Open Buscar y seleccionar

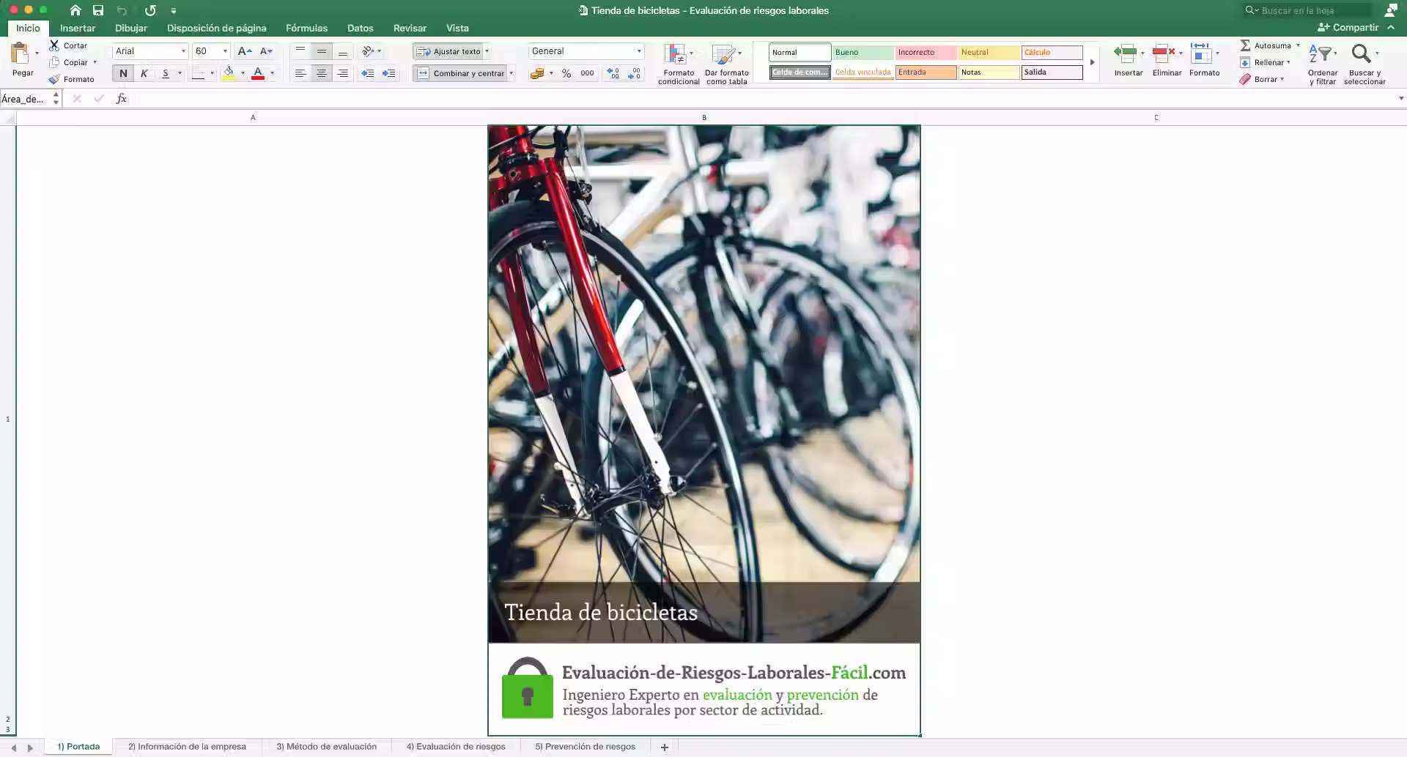pos(1364,62)
